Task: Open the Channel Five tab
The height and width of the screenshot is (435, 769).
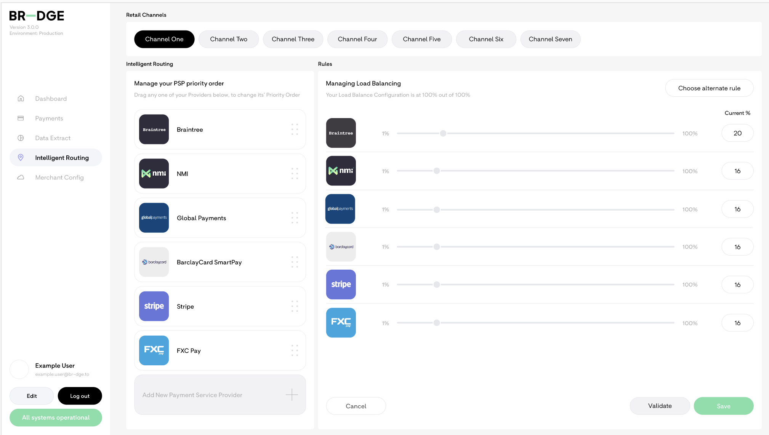Action: (422, 39)
